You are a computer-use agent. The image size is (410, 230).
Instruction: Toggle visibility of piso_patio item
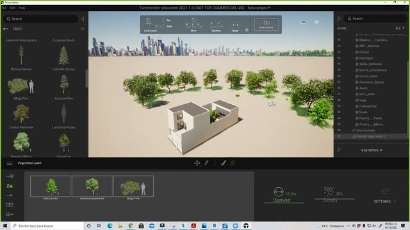point(339,94)
